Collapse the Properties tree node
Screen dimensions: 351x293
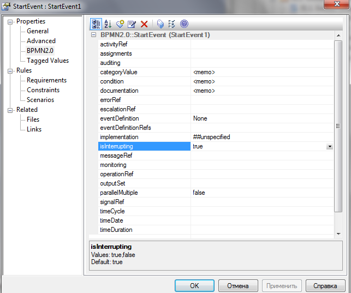[x=10, y=22]
